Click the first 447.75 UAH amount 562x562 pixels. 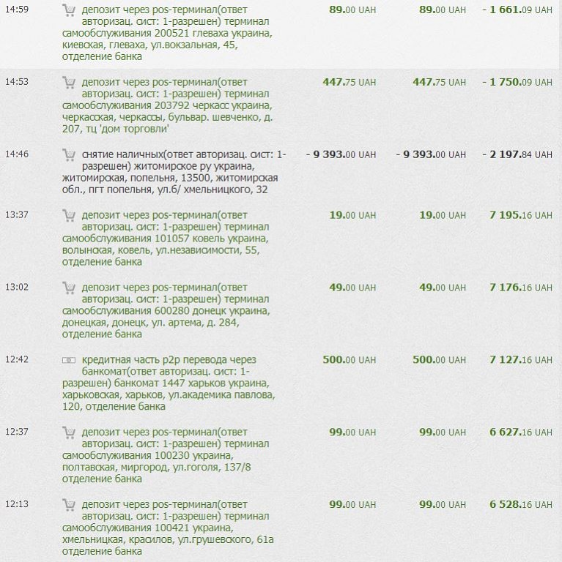pos(349,82)
